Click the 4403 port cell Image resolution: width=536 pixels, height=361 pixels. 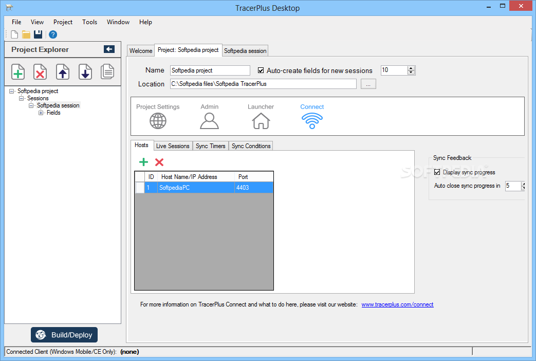(x=254, y=188)
